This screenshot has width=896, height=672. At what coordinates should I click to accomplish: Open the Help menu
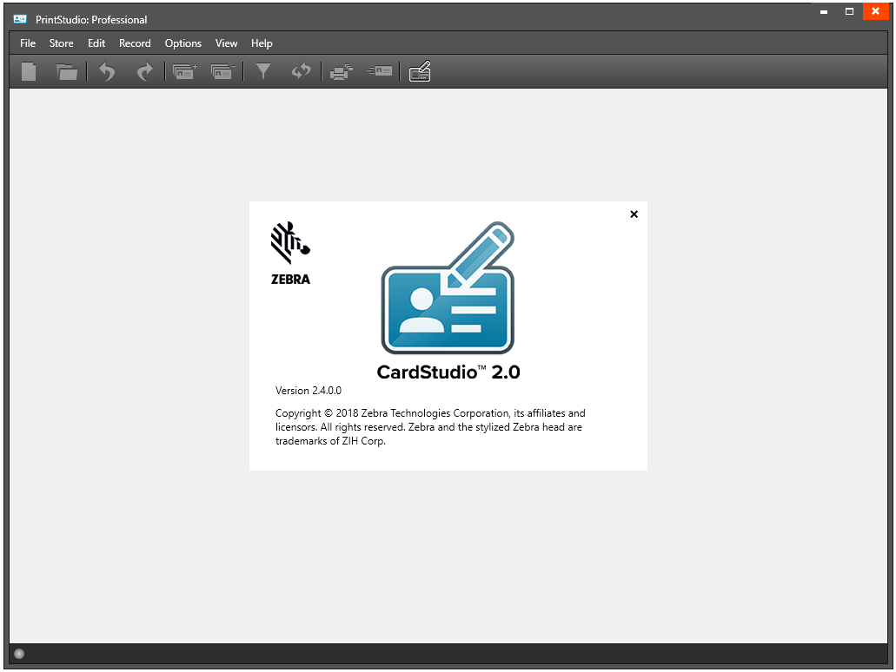tap(262, 43)
